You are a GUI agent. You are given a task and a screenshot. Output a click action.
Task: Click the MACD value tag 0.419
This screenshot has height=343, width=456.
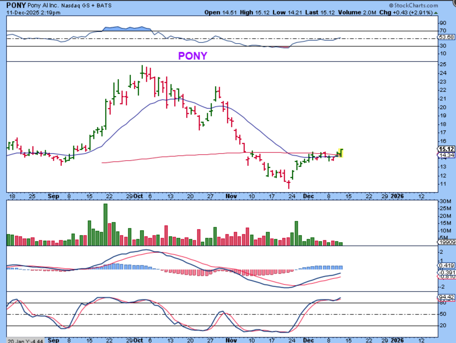coord(446,265)
